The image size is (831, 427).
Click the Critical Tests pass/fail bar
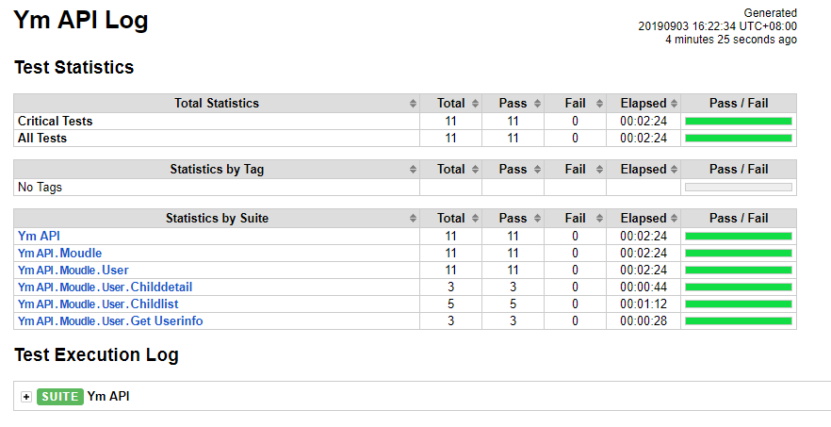(739, 122)
